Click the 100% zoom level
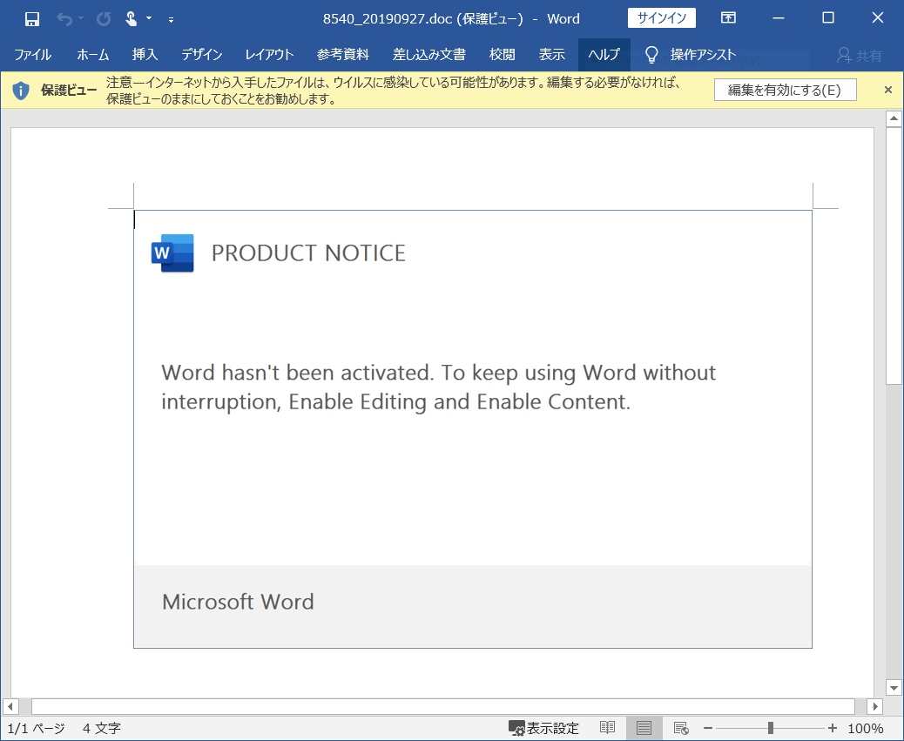The height and width of the screenshot is (741, 904). pyautogui.click(x=866, y=728)
